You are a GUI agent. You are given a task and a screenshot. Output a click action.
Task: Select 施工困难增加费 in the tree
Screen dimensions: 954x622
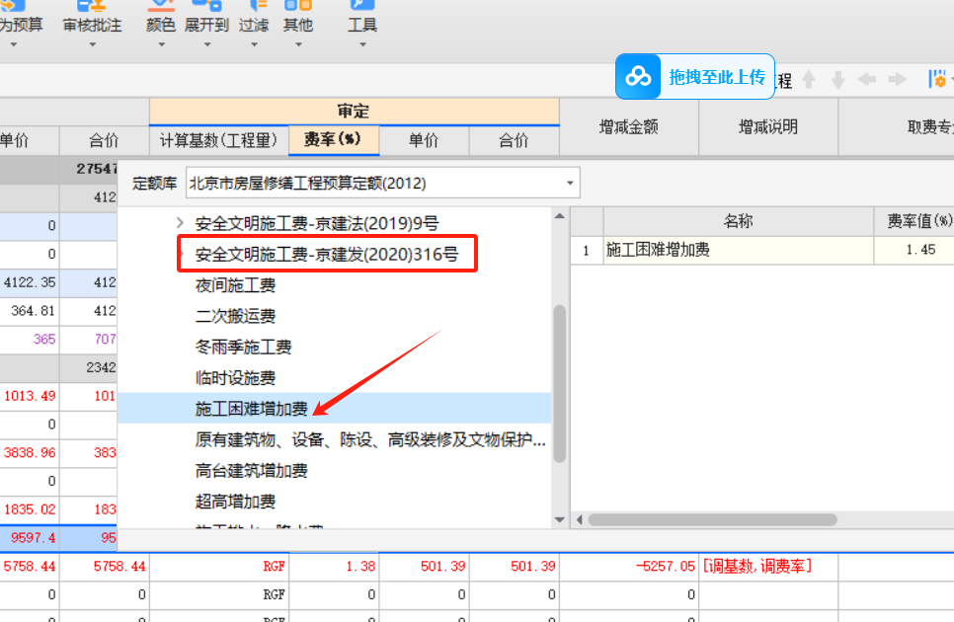pyautogui.click(x=251, y=409)
